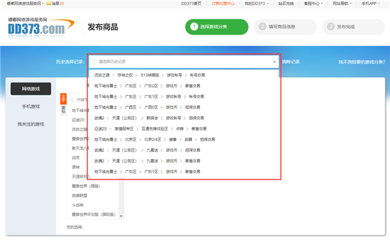Screen dimensions: 390x240
Task: Choose the 流放之路 夺神之权 history record
Action: point(184,75)
